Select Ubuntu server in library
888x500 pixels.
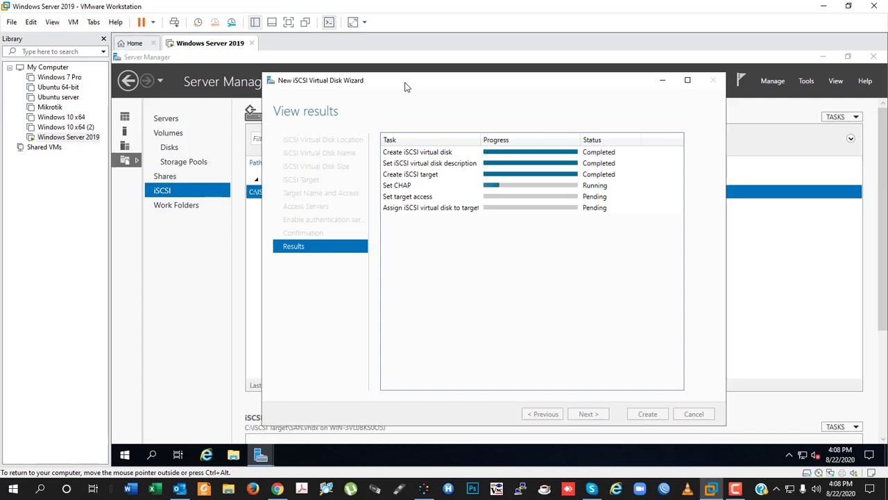click(x=58, y=97)
